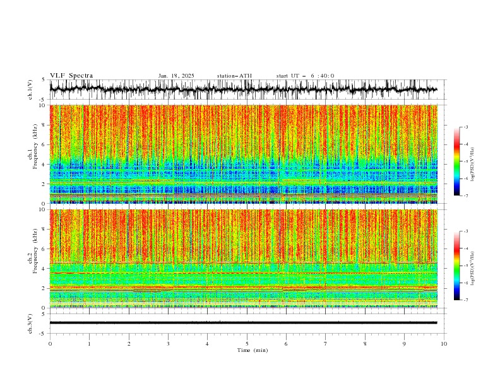500x386 pixels.
Task: Click the 'ch.3(V)' axis label
Action: [x=30, y=324]
